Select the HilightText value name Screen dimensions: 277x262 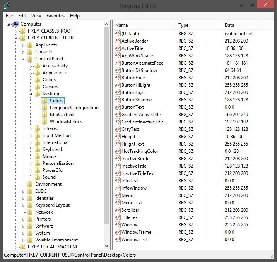click(x=133, y=144)
